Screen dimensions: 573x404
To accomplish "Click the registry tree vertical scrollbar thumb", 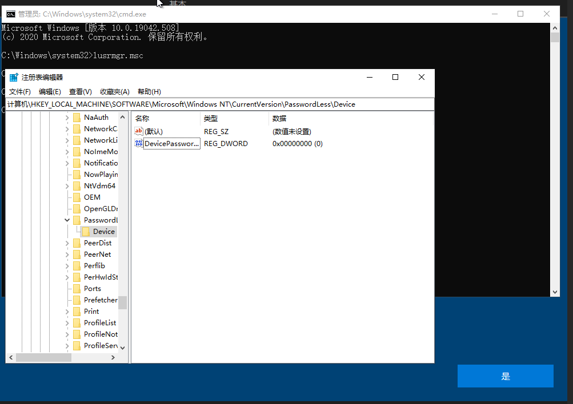I will tap(123, 302).
